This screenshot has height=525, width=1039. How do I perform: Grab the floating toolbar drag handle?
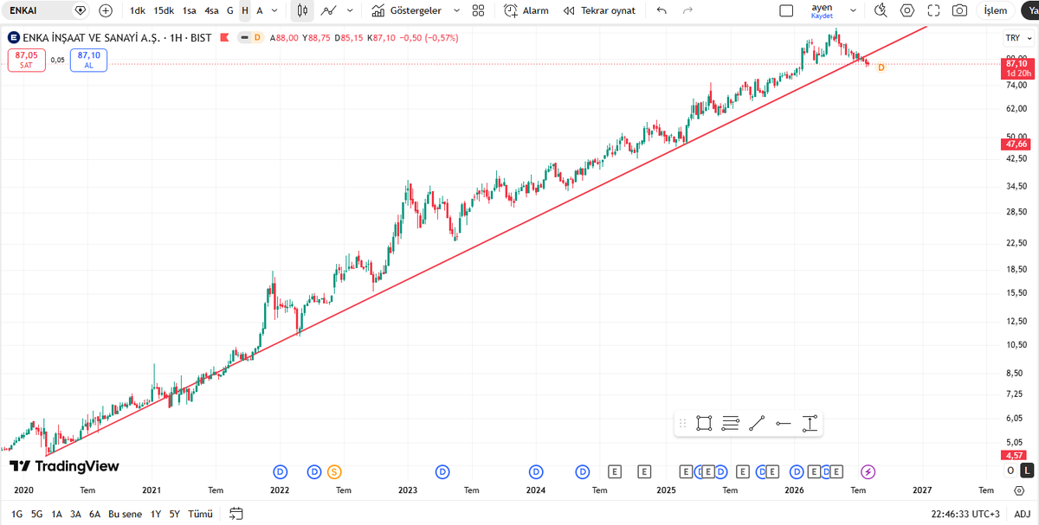click(682, 423)
